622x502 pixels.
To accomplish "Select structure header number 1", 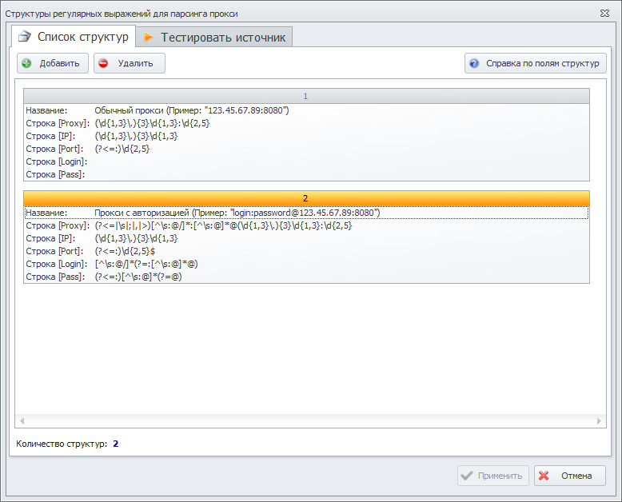I will click(306, 96).
